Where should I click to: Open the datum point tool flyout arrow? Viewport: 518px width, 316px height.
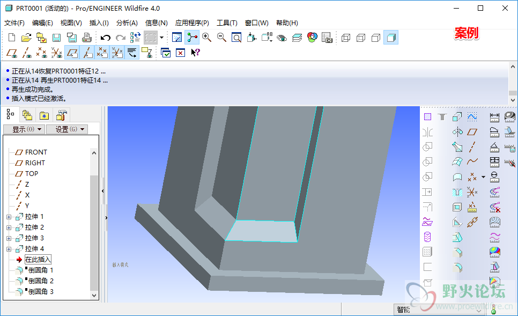[x=483, y=177]
